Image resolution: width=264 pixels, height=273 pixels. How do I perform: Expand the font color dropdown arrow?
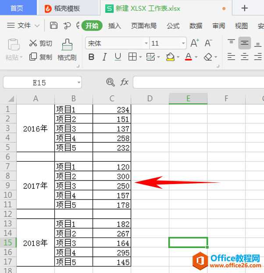(196, 57)
